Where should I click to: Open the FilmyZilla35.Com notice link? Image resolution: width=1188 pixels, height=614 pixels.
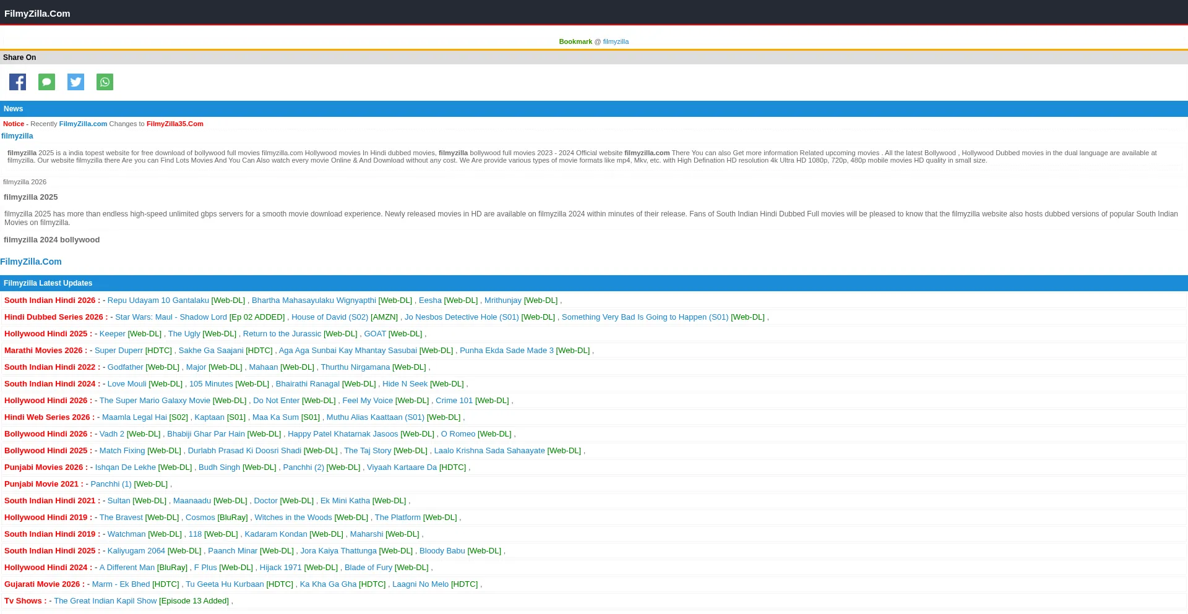[175, 124]
